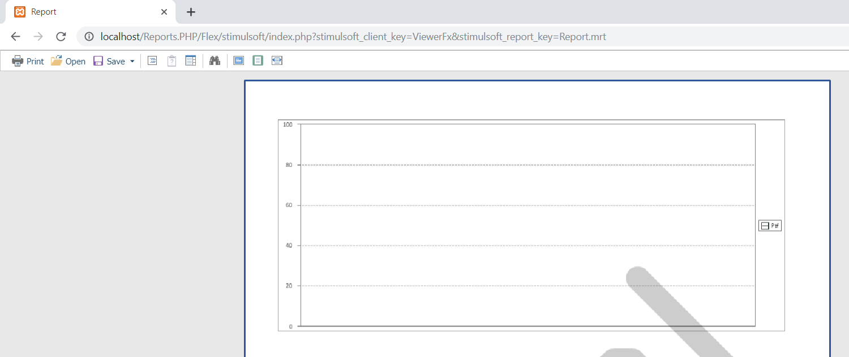849x357 pixels.
Task: Click the 0 axis label on chart
Action: 291,326
